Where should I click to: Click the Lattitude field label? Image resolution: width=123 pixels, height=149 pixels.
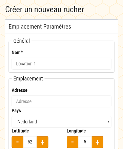point(20,131)
